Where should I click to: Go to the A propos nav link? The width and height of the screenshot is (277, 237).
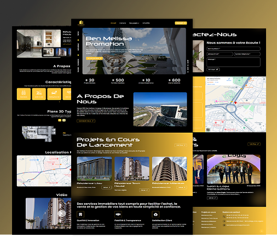coord(123,23)
